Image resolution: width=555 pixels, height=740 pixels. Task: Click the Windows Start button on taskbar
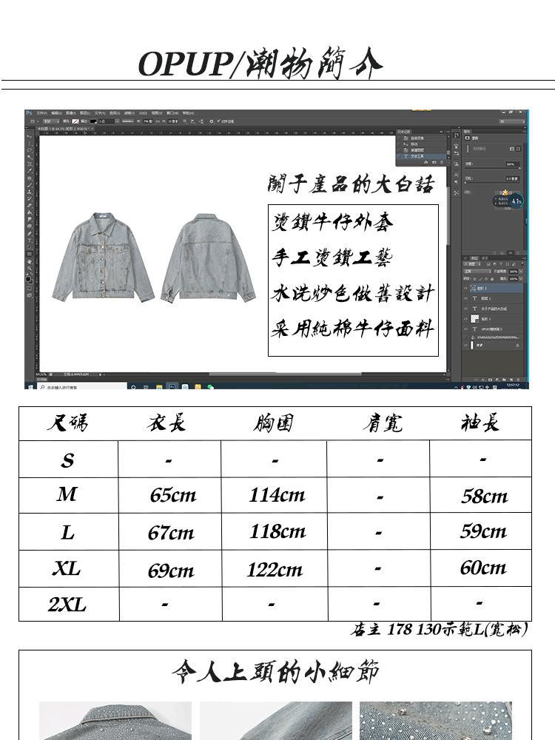[30, 386]
